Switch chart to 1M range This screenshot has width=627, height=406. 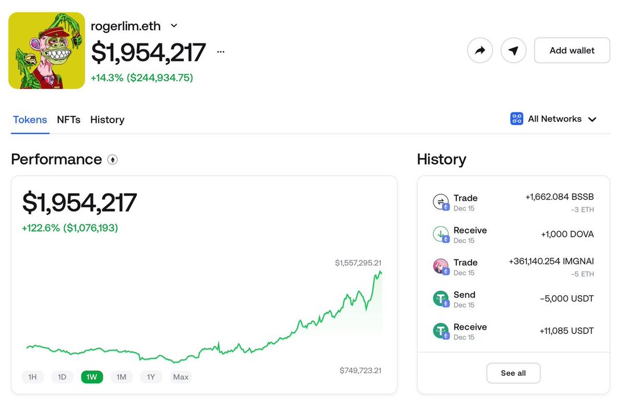121,377
